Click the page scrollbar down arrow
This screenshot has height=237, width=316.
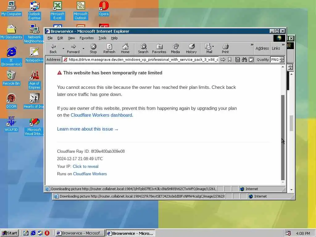click(x=283, y=182)
